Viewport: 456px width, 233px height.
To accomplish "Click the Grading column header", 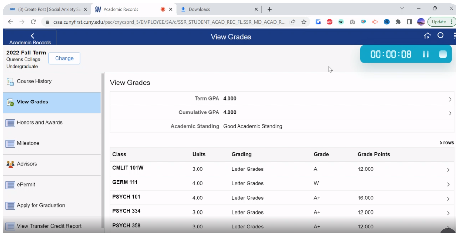I will 241,154.
